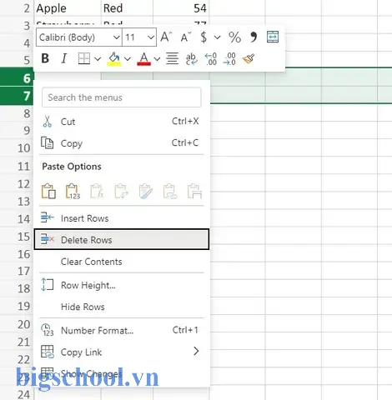Toggle Wrap Text icon

(191, 58)
